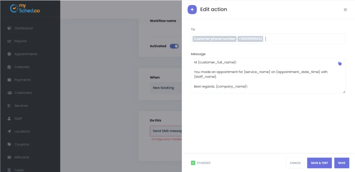
Task: Click the Save & Test button
Action: click(319, 163)
